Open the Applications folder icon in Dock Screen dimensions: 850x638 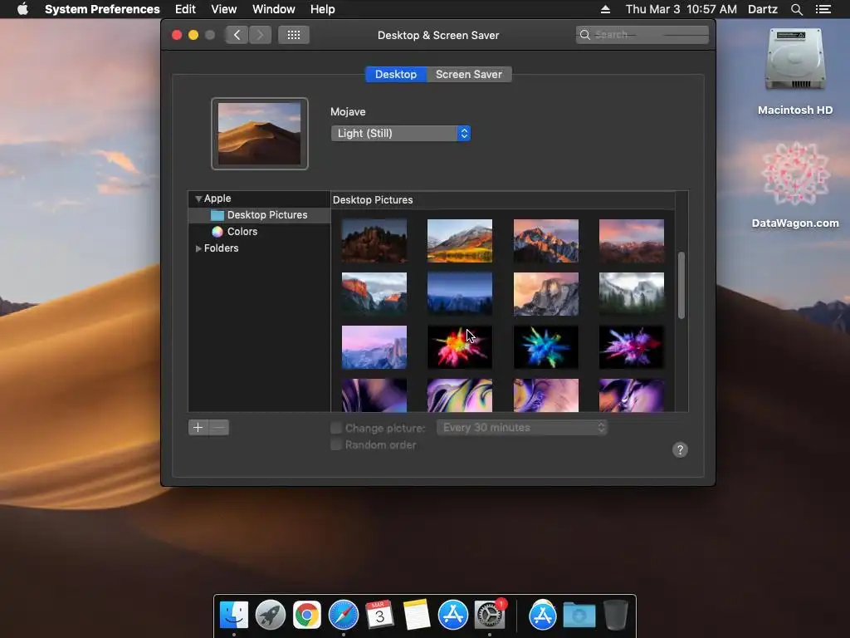pyautogui.click(x=543, y=615)
